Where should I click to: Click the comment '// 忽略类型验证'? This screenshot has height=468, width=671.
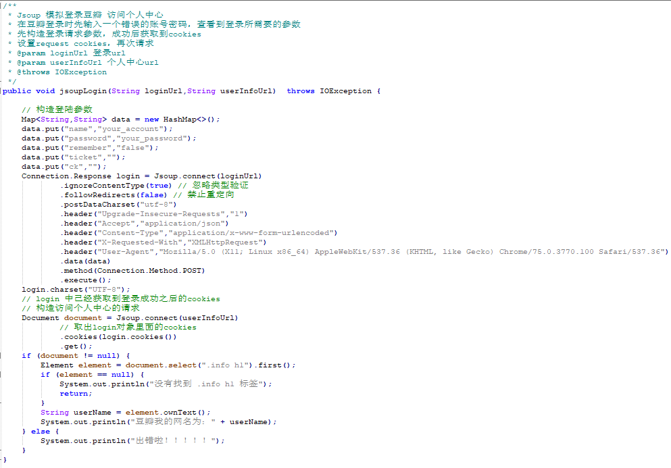pyautogui.click(x=213, y=185)
